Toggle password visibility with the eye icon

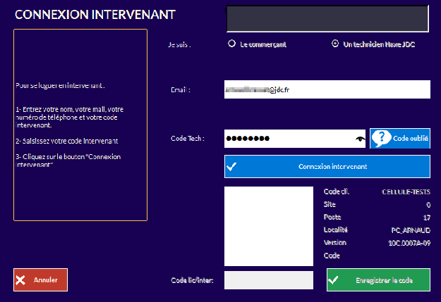(361, 139)
